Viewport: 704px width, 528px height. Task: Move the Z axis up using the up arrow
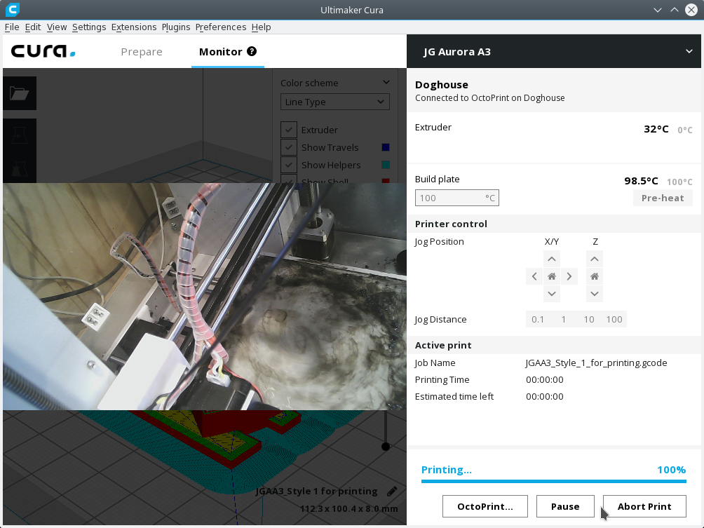tap(594, 258)
